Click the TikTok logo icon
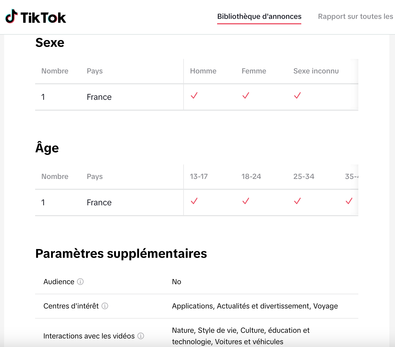 [x=11, y=17]
